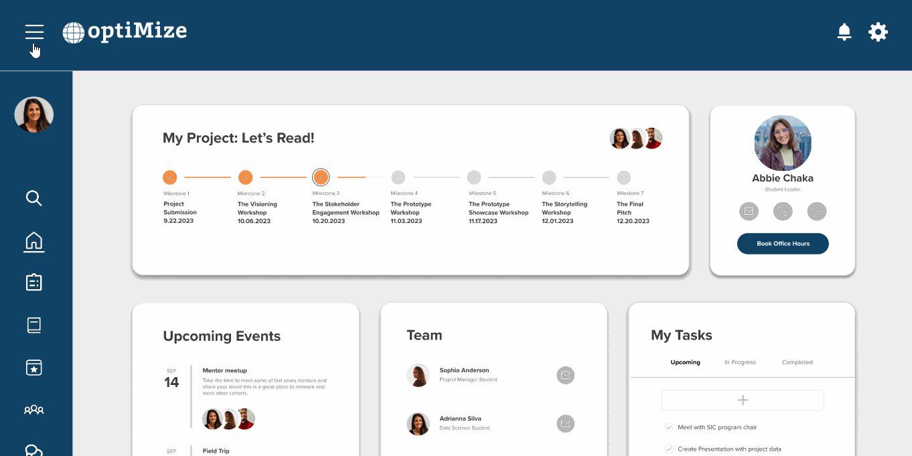Viewport: 912px width, 456px height.
Task: Click Sophia Anderson name
Action: pyautogui.click(x=464, y=370)
